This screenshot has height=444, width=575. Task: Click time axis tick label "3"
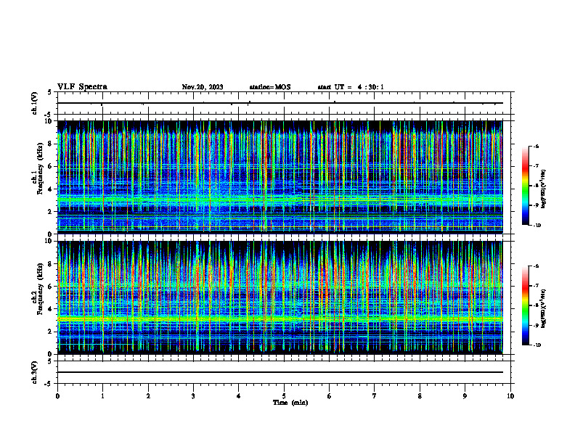coord(193,396)
